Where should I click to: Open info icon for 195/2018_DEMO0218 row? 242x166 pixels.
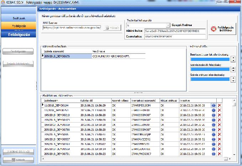tap(213, 115)
